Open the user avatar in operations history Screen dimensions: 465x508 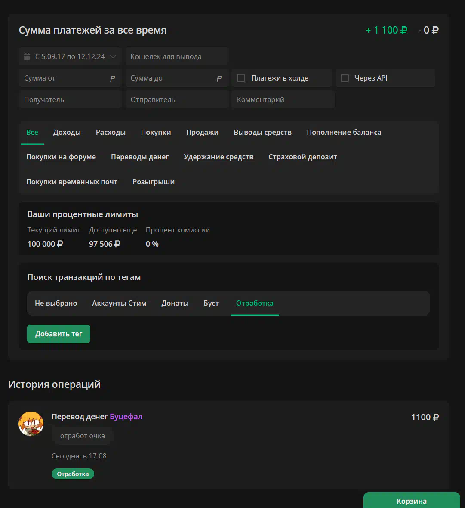[31, 424]
